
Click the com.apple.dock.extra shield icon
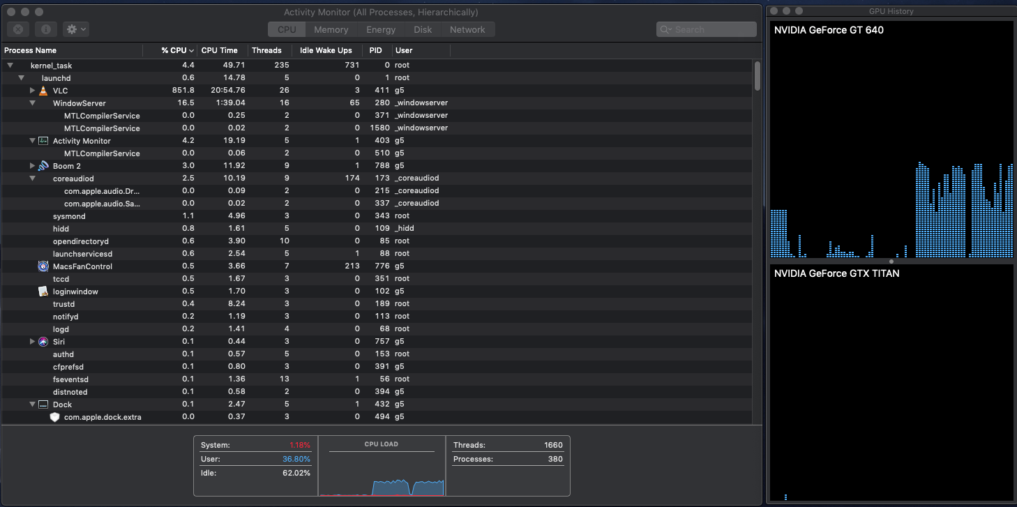[x=54, y=417]
